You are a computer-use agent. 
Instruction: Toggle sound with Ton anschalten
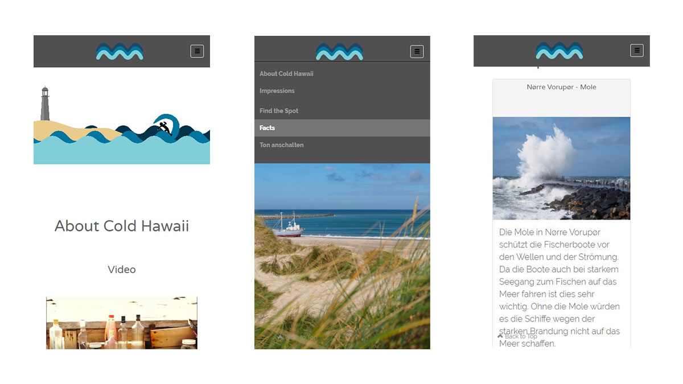click(282, 145)
